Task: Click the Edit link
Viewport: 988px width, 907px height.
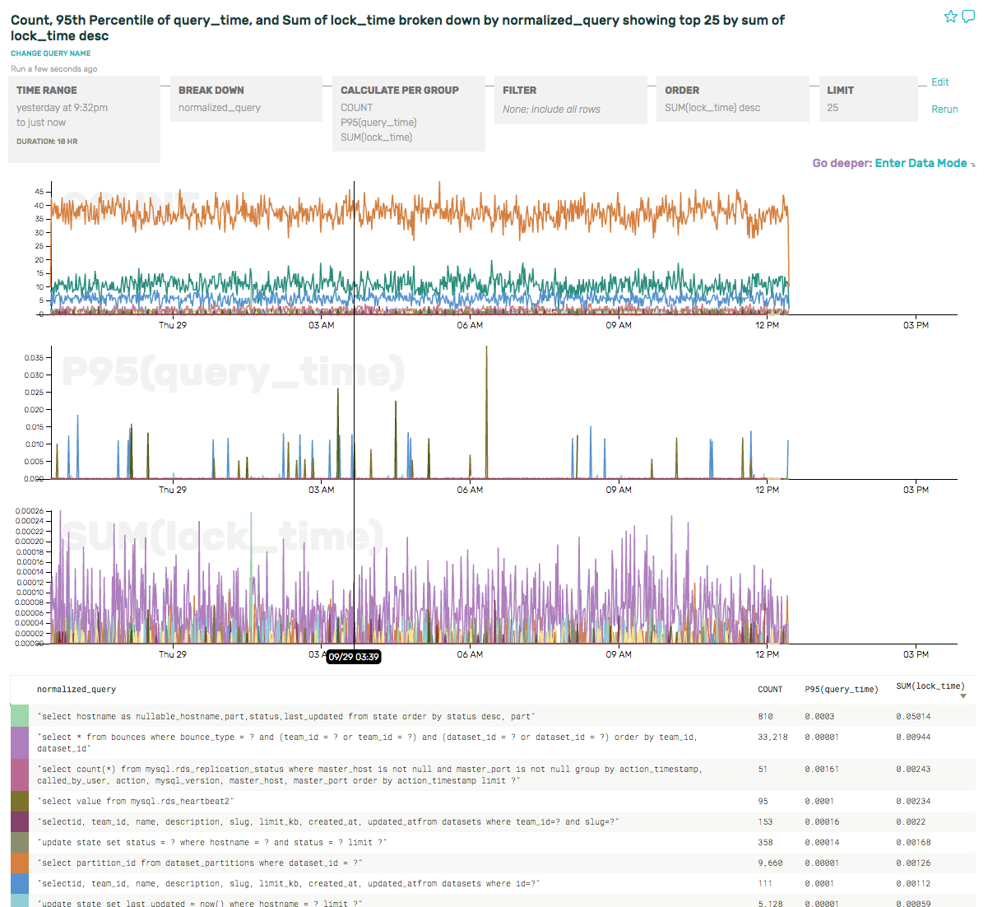Action: (939, 82)
